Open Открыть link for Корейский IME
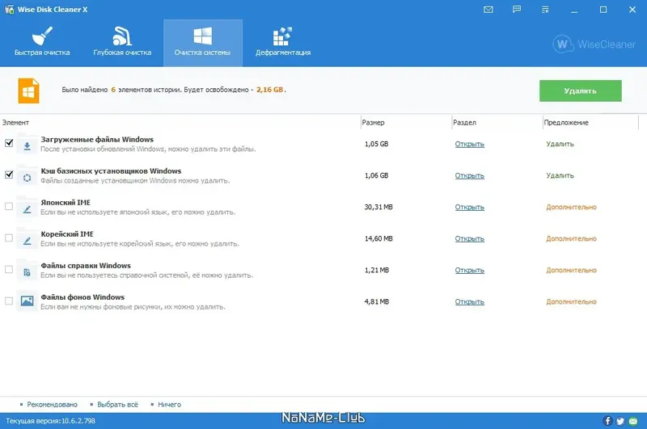This screenshot has height=429, width=647. [470, 238]
